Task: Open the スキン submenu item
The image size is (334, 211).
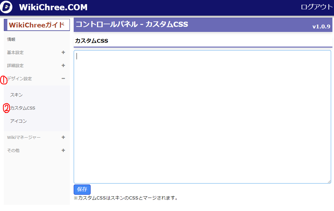Action: pyautogui.click(x=16, y=95)
